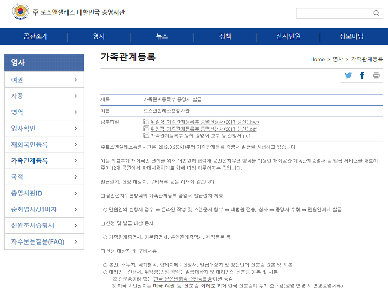
Task: Open the 뉴스 main menu
Action: [162, 36]
